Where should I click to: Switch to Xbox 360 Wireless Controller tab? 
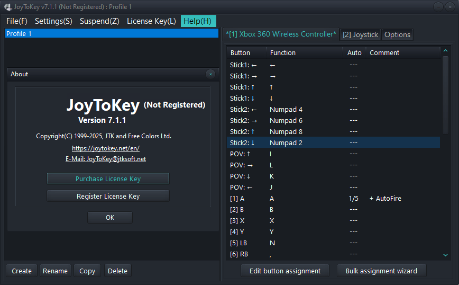[x=281, y=34]
